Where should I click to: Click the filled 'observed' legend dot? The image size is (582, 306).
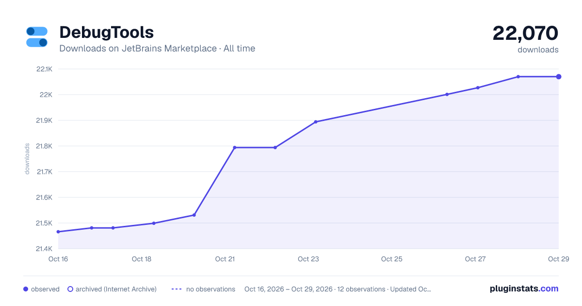pyautogui.click(x=26, y=289)
